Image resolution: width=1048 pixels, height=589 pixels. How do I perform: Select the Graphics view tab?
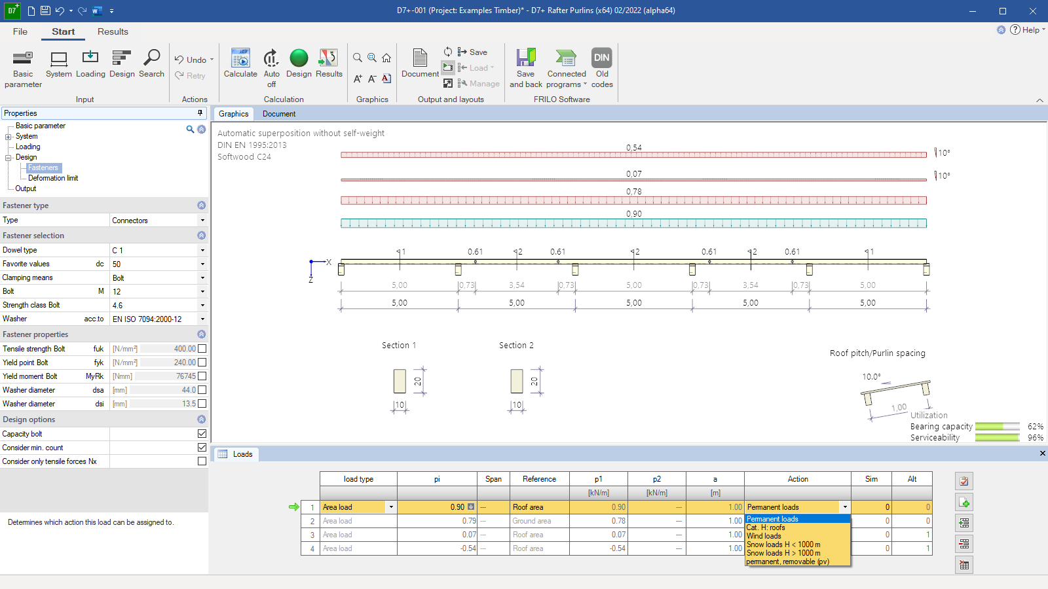click(x=233, y=114)
